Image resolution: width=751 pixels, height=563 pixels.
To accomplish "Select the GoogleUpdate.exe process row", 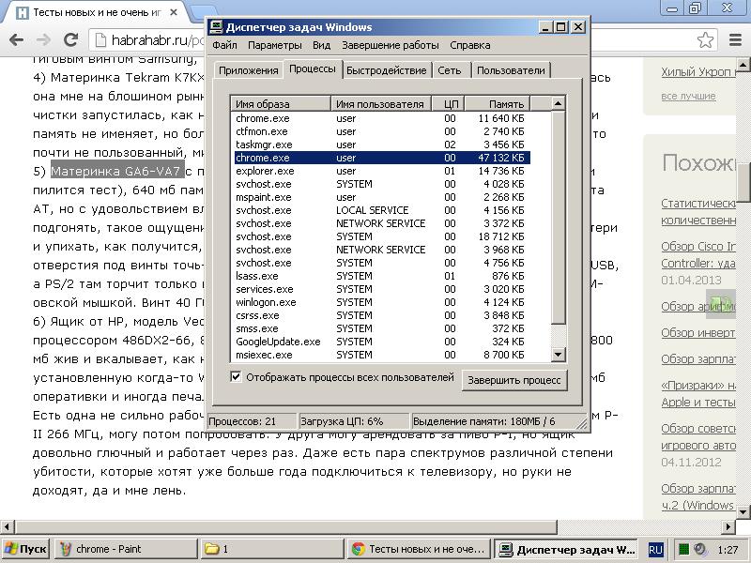I will tap(382, 342).
